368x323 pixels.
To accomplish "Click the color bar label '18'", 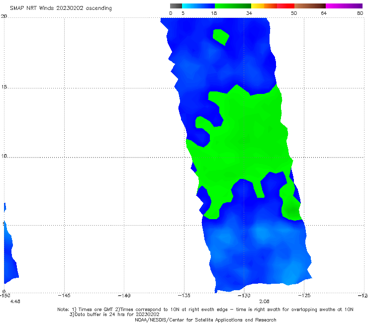I will tap(214, 13).
